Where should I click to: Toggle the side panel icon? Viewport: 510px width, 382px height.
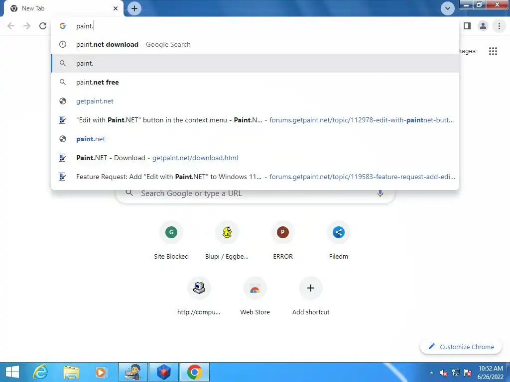pos(467,26)
